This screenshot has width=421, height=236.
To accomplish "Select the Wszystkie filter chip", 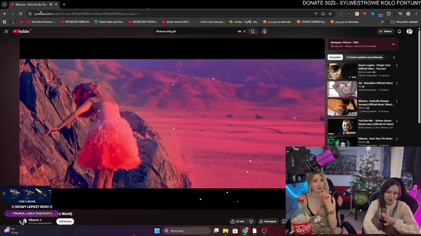I will pos(335,57).
